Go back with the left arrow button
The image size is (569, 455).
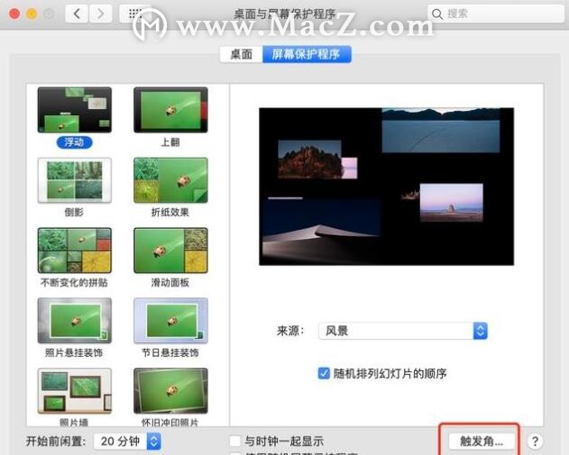77,14
